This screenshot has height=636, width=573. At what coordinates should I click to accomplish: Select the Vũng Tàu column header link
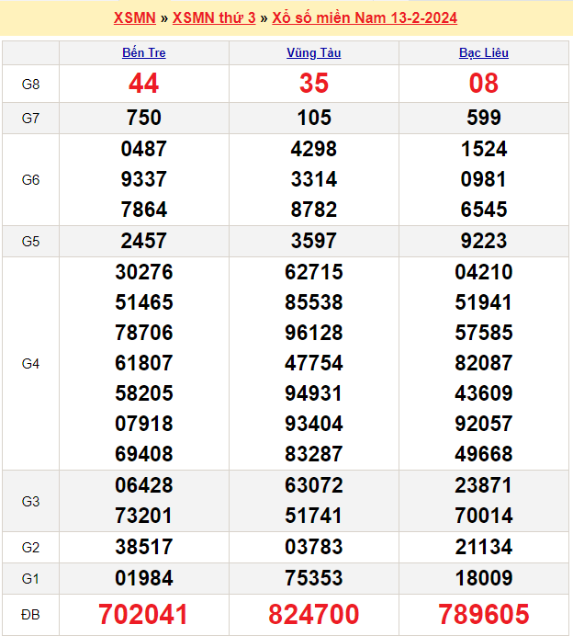[x=314, y=52]
